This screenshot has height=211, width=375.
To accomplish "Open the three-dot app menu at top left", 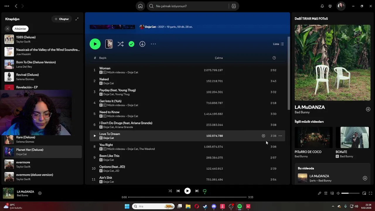I will 7,6.
